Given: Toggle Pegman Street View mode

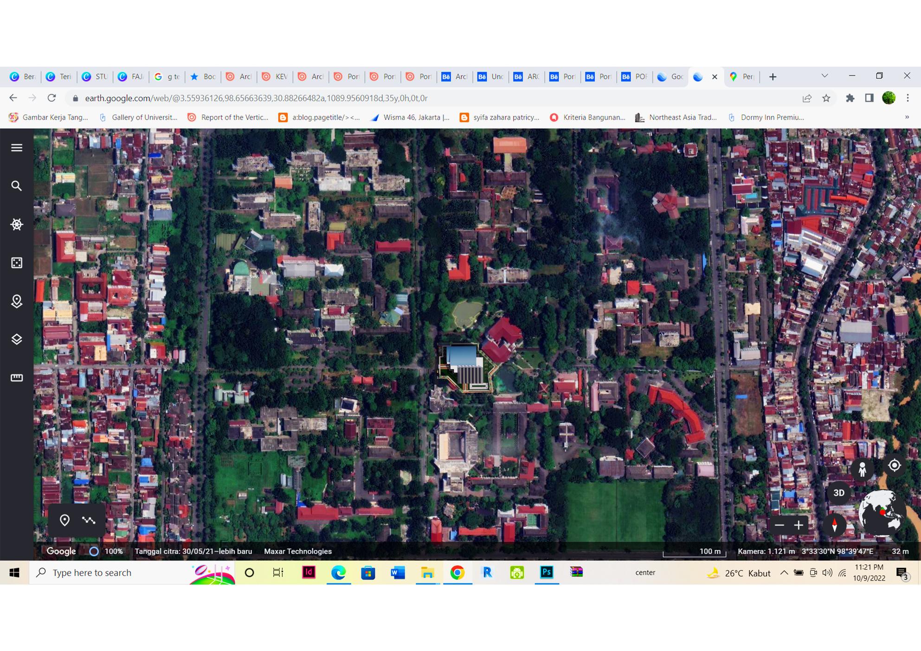Looking at the screenshot, I should coord(862,469).
